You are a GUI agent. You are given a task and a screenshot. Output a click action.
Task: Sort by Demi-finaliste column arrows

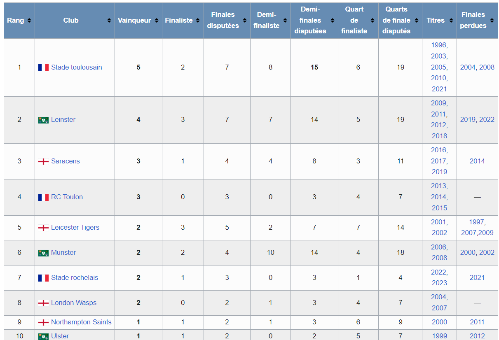tap(285, 21)
